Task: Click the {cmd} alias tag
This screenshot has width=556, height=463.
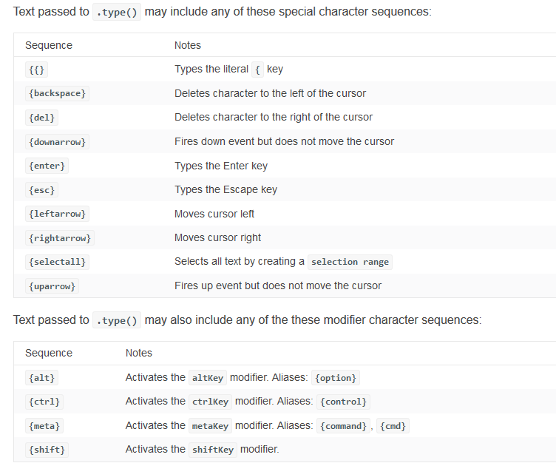Action: coord(393,426)
